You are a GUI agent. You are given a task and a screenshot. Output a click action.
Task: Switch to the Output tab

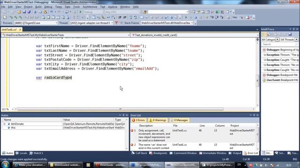[235, 153]
